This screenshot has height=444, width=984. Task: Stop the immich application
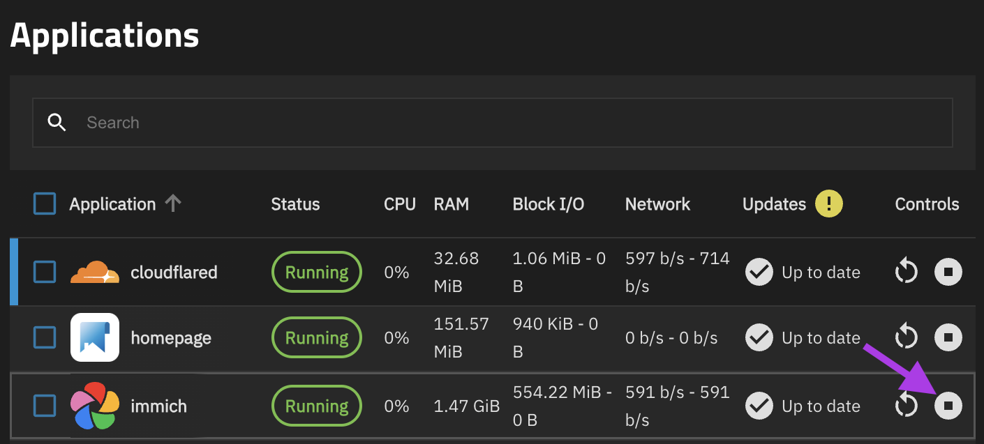point(948,406)
